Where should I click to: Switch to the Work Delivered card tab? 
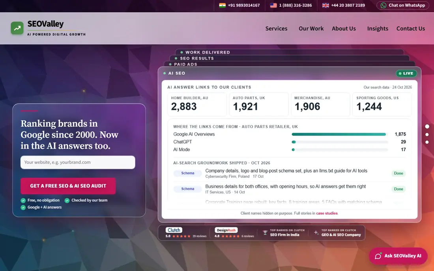click(289, 52)
